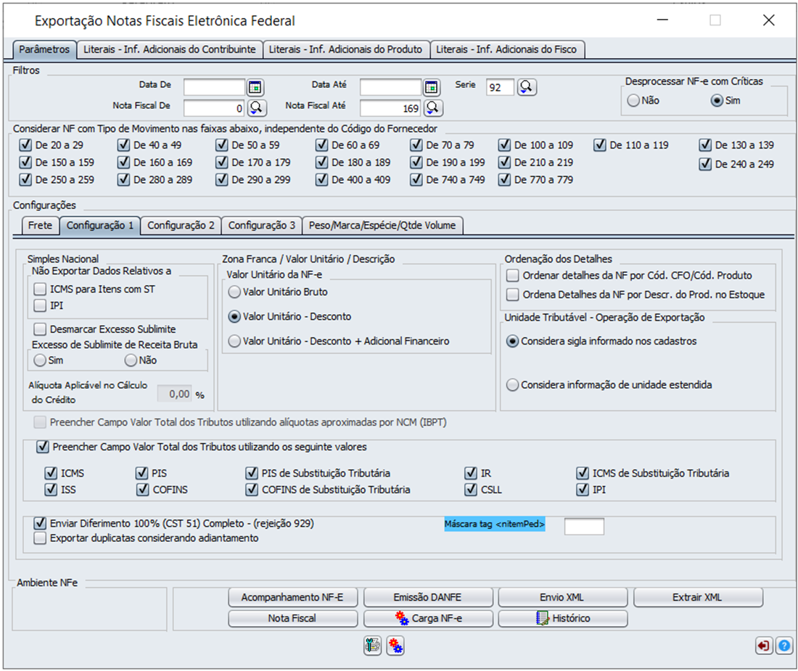Click the search icon for Nota Fiscal De

pyautogui.click(x=257, y=107)
